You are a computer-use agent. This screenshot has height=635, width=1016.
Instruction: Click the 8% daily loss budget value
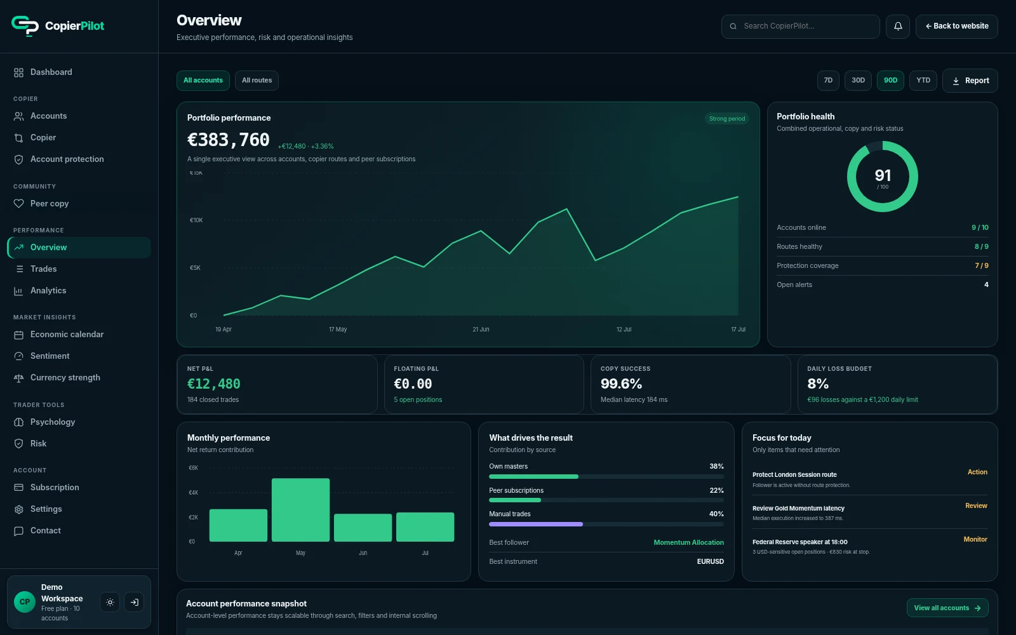coord(818,384)
